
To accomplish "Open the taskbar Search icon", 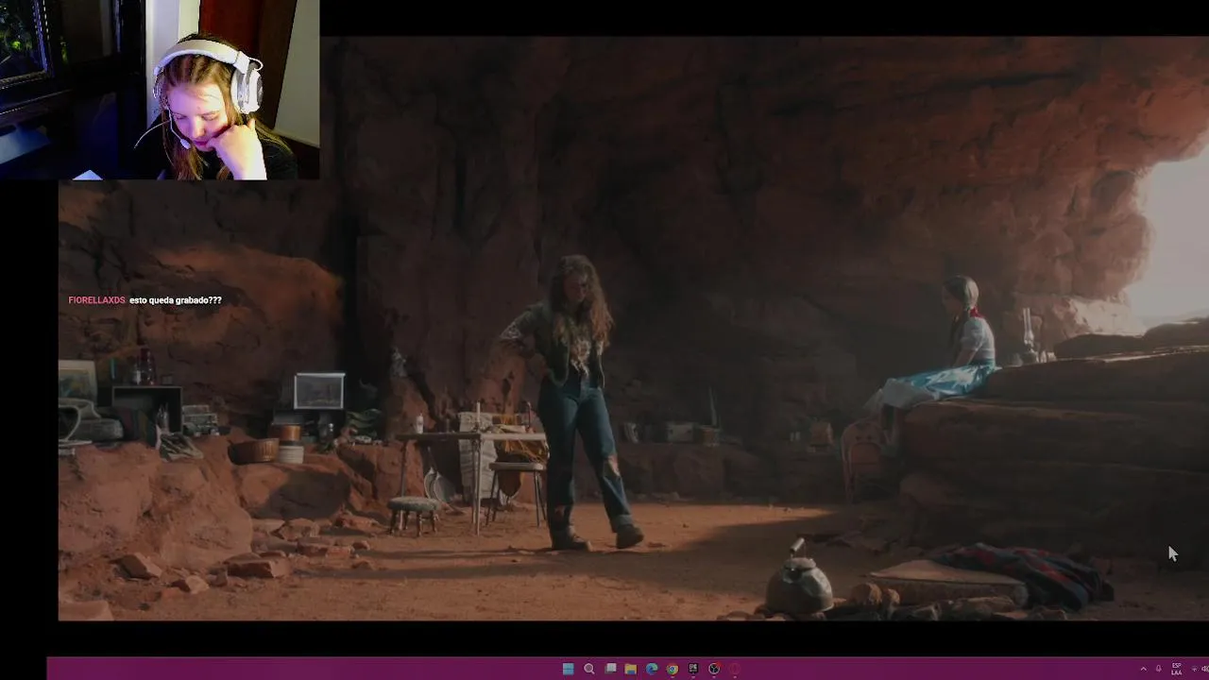I will pos(588,669).
